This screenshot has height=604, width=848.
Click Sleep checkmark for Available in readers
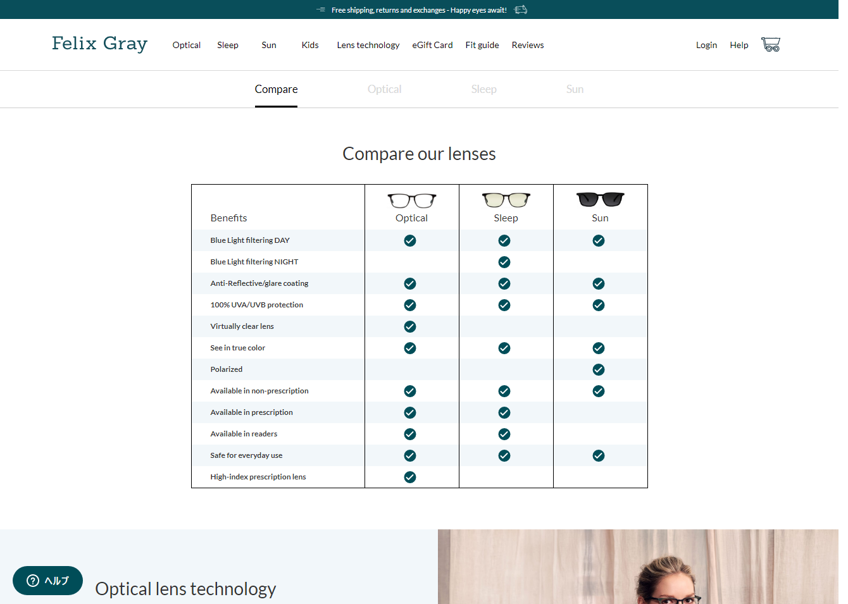504,434
